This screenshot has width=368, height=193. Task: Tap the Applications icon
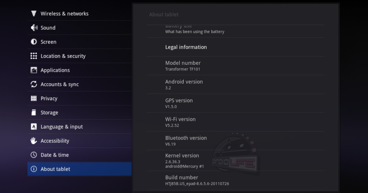point(34,70)
